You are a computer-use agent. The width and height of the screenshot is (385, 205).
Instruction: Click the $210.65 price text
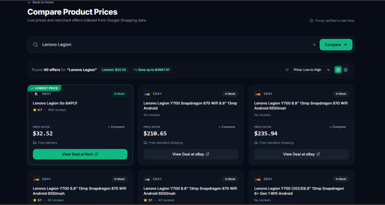[x=155, y=133]
